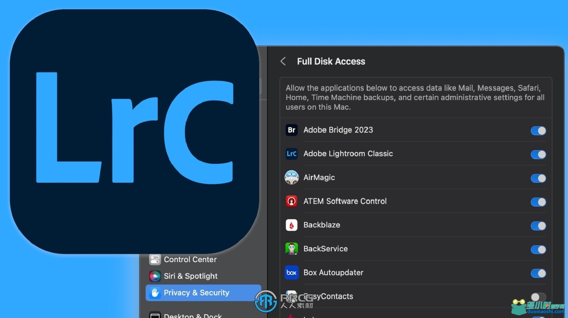The image size is (568, 318).
Task: Click the Box Autoupdater icon
Action: 291,273
